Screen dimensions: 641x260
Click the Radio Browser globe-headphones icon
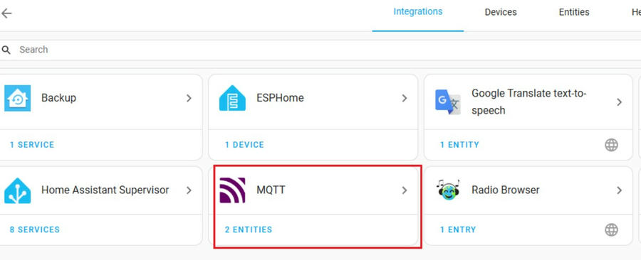point(448,190)
